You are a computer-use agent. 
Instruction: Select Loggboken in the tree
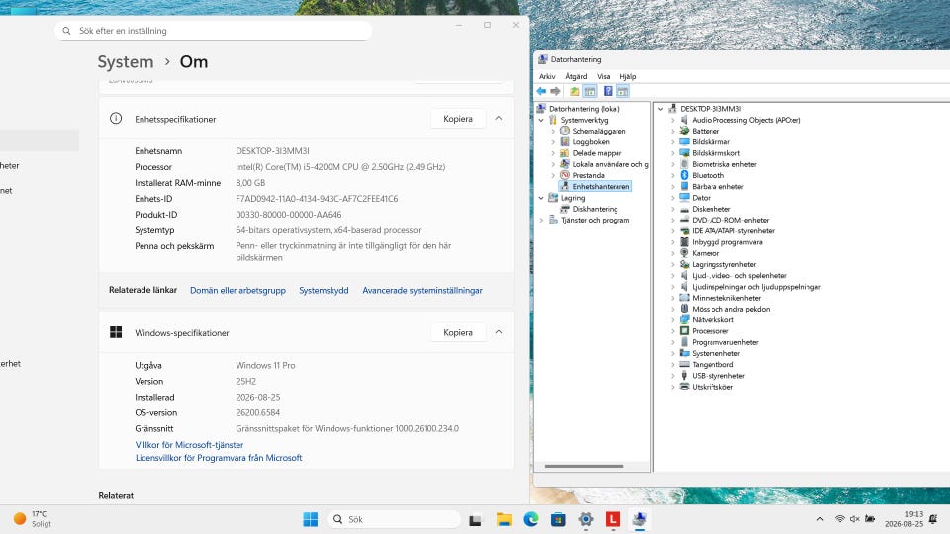pos(591,141)
